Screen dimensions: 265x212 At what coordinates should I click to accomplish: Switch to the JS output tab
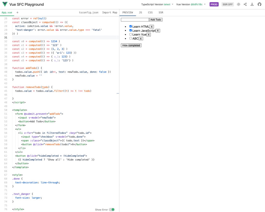click(x=141, y=12)
